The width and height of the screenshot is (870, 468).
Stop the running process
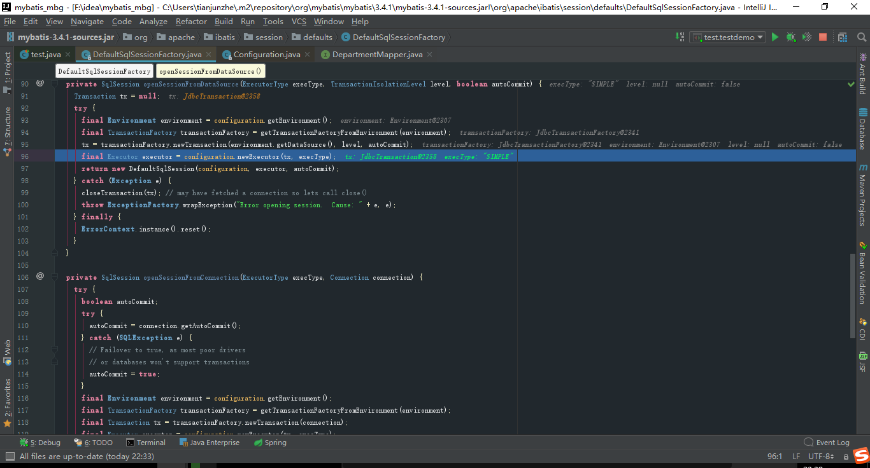(822, 37)
